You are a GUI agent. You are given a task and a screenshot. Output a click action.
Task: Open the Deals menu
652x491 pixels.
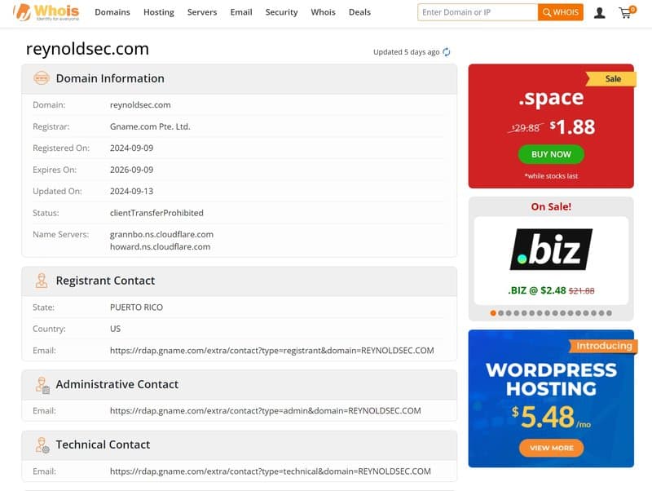point(359,11)
